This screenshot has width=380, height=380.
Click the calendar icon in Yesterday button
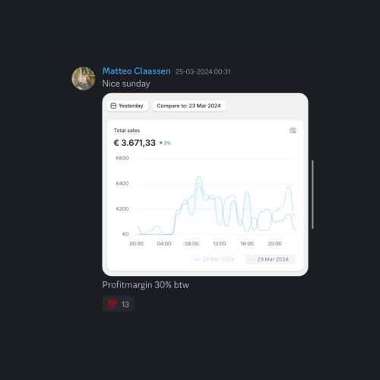pyautogui.click(x=113, y=106)
